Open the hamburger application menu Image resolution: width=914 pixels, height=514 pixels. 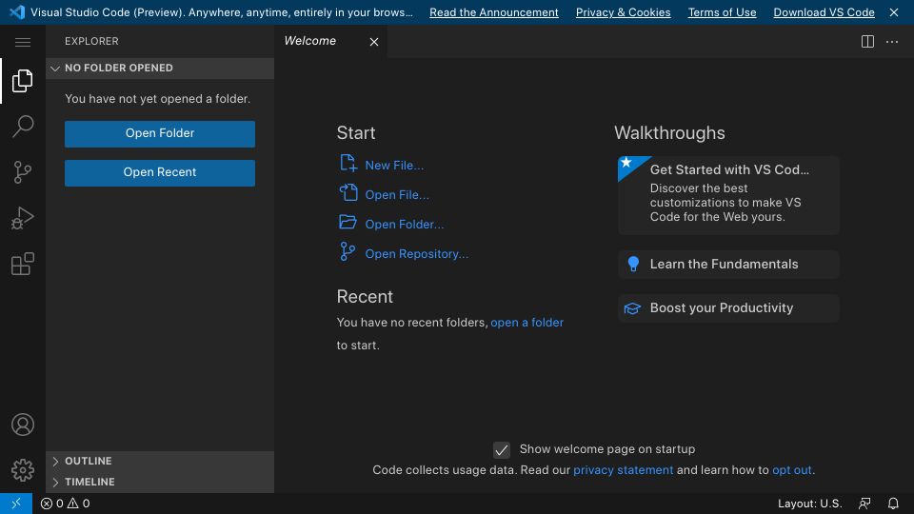click(x=23, y=42)
